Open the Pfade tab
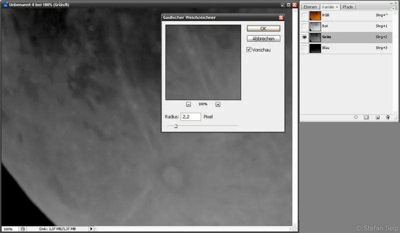Screen dimensions: 400x233 pos(347,7)
